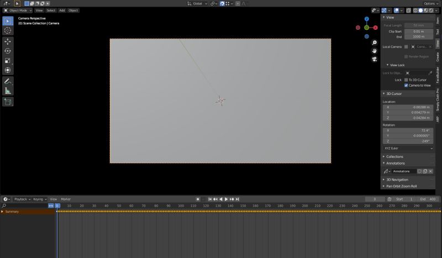Expand the Summary channel row

pos(2,212)
